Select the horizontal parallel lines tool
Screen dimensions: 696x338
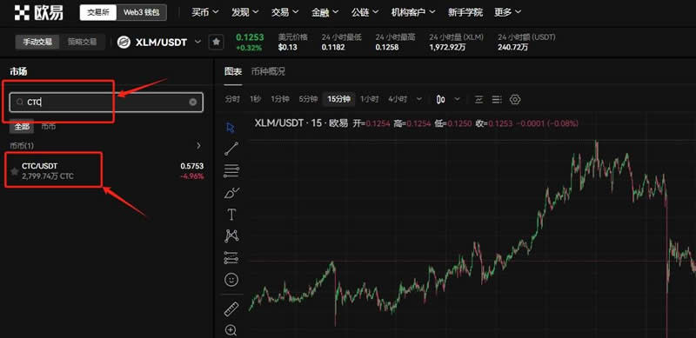click(231, 170)
